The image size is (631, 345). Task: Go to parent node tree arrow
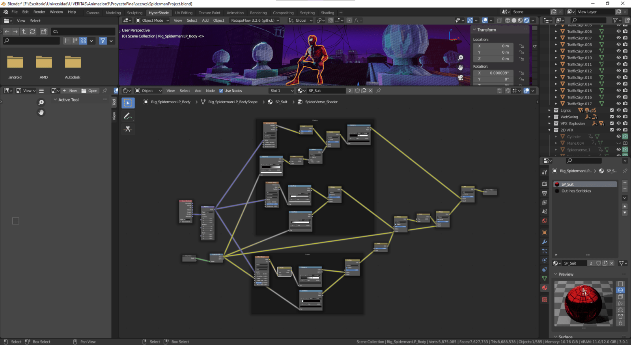(x=500, y=91)
